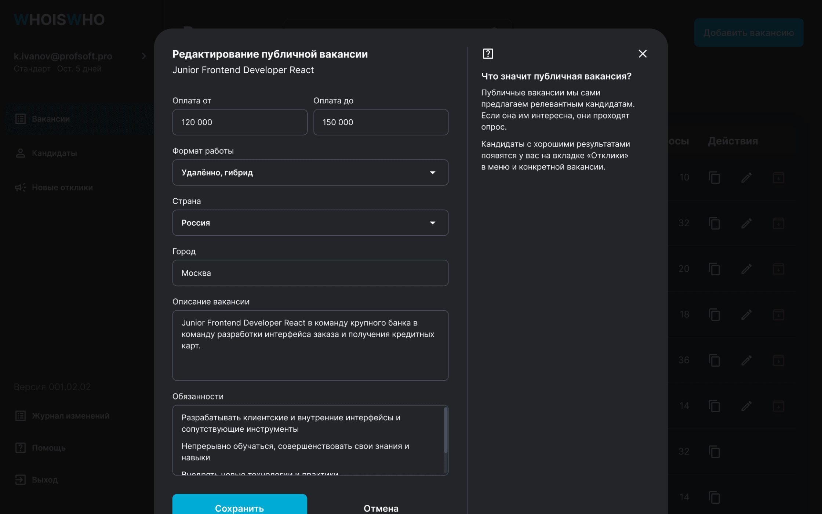Click the account email k.ivanov@profsoft.pro

point(63,56)
